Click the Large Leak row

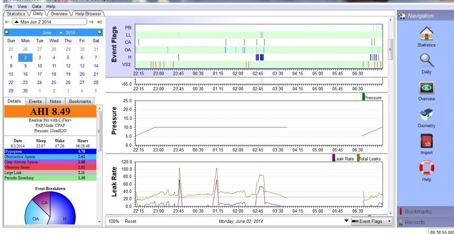point(50,173)
